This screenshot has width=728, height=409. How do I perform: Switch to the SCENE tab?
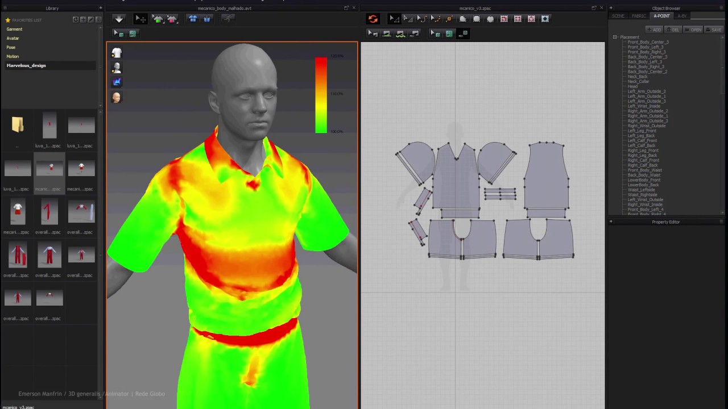point(618,16)
